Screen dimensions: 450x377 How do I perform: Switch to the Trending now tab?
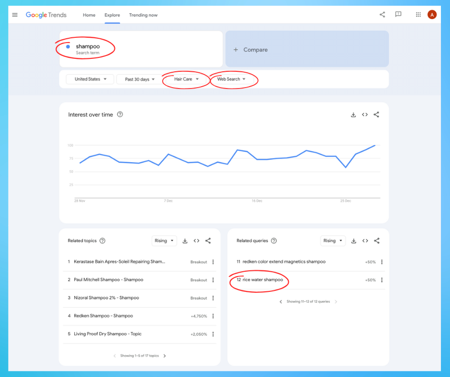143,15
